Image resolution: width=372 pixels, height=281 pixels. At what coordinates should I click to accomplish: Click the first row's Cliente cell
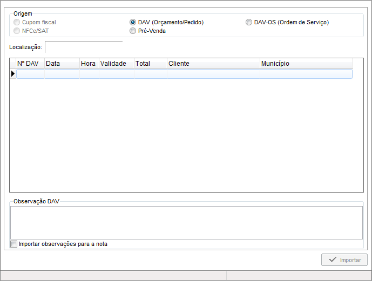(x=213, y=74)
